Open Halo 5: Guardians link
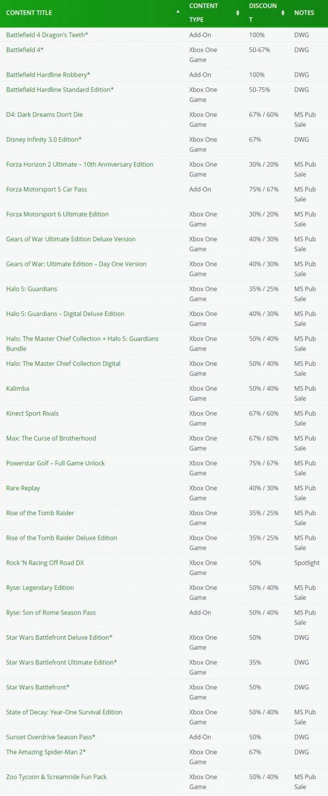 click(x=32, y=289)
